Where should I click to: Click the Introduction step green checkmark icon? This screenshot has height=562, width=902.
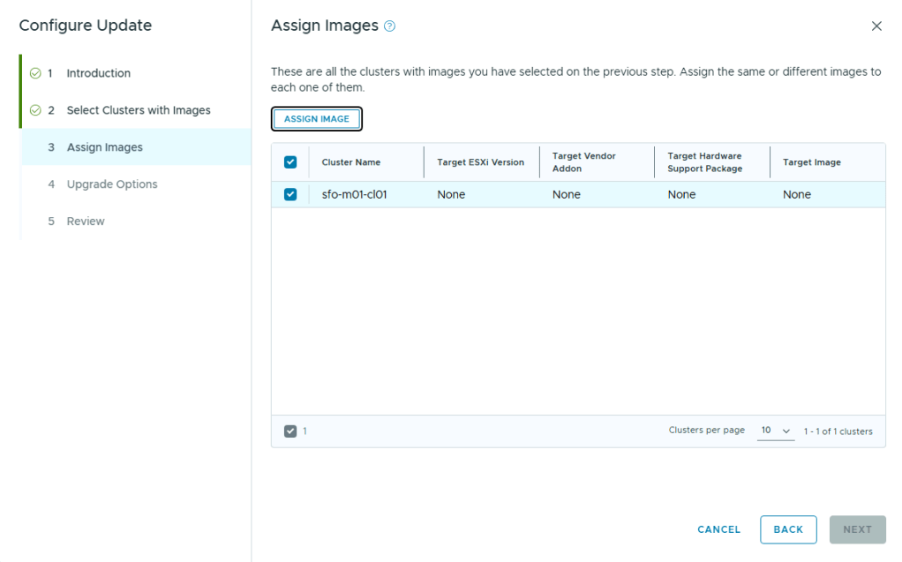[x=35, y=73]
